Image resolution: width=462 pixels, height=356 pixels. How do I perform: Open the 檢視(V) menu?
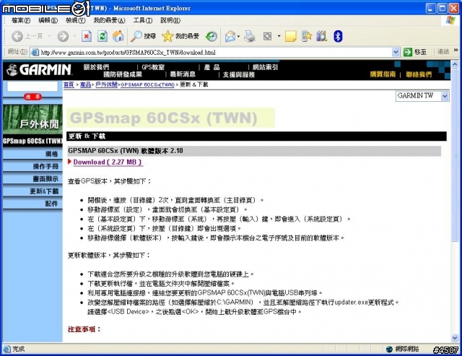[75, 20]
